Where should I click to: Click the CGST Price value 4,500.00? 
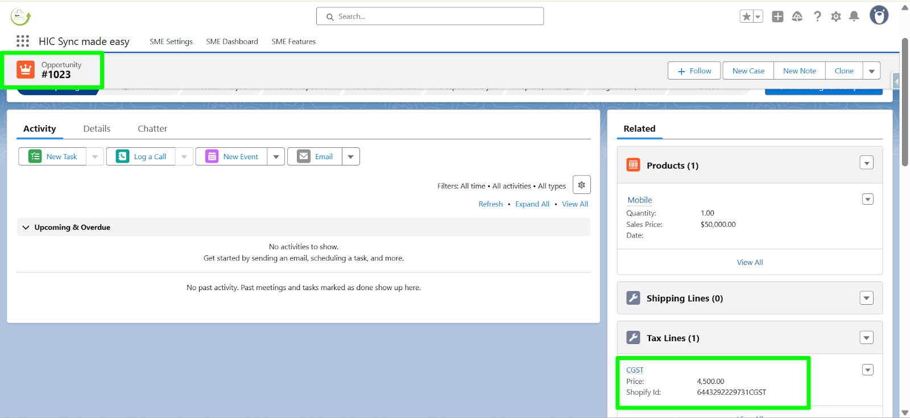(711, 382)
